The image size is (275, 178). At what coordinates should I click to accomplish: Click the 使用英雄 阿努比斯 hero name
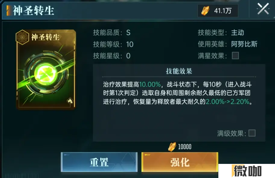tap(244, 44)
